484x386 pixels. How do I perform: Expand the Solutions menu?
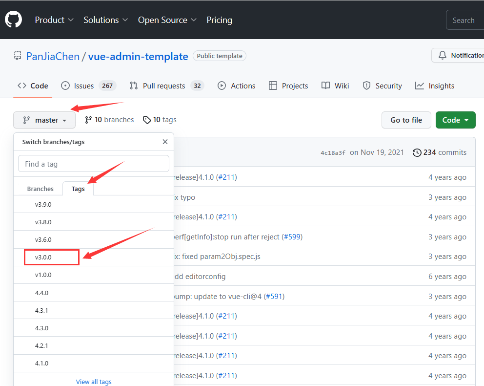(x=105, y=20)
